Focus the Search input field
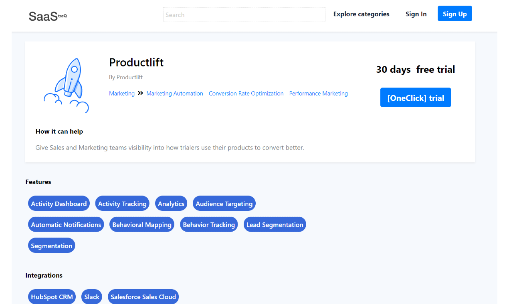This screenshot has width=509, height=304. [x=244, y=15]
